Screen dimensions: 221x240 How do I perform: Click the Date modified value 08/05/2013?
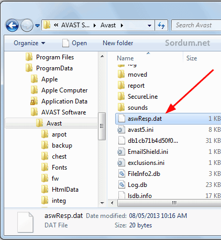click(x=158, y=216)
